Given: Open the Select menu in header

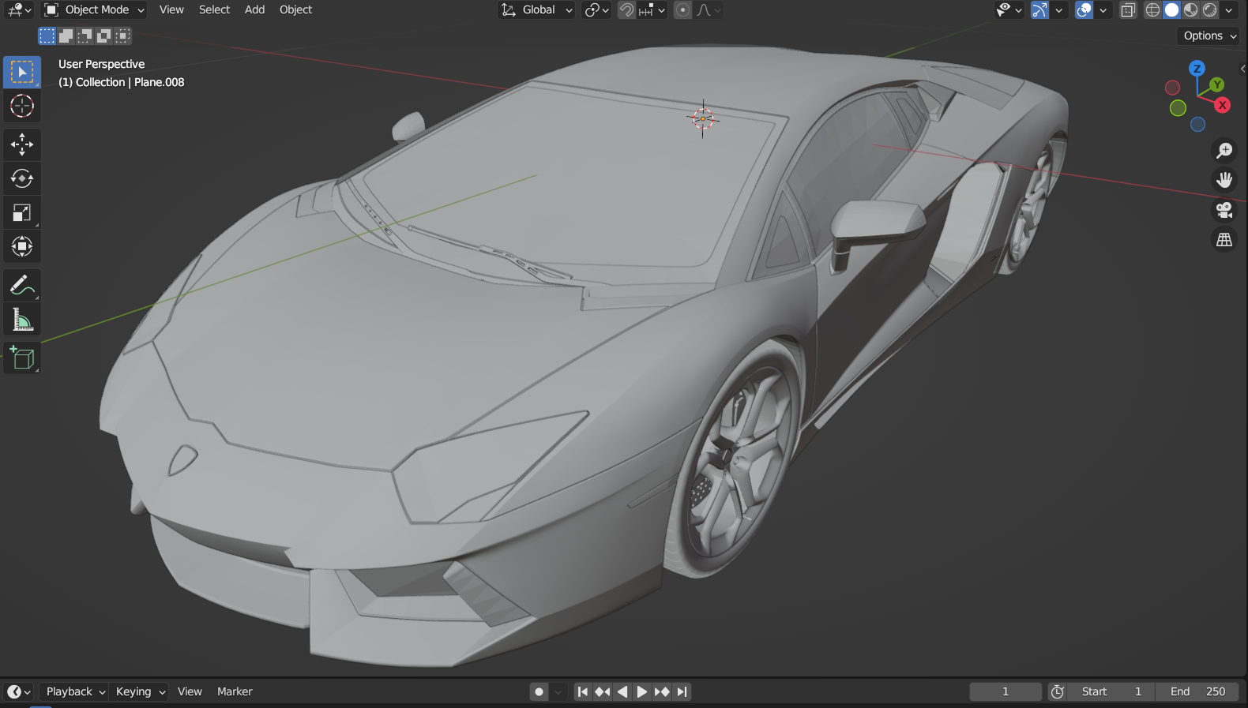Looking at the screenshot, I should (x=214, y=9).
